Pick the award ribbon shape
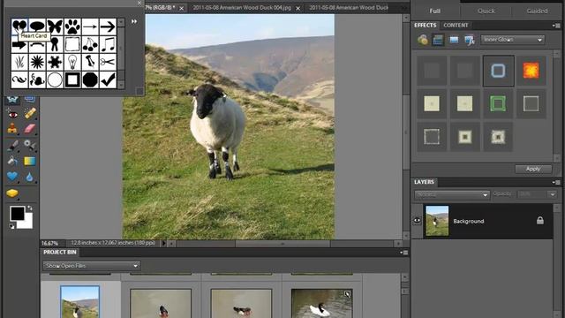Screen dimensions: 565x318 (55, 44)
